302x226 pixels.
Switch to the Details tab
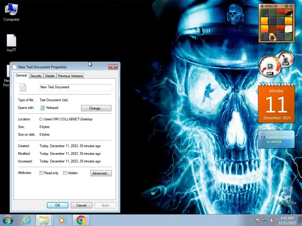[x=50, y=76]
